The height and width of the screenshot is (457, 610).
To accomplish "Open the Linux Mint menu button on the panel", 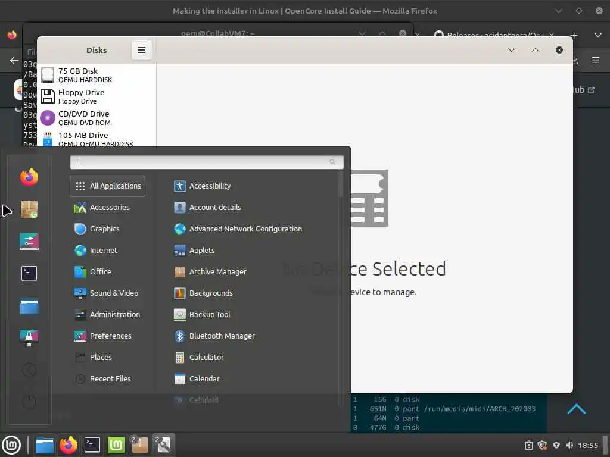I will pos(11,445).
